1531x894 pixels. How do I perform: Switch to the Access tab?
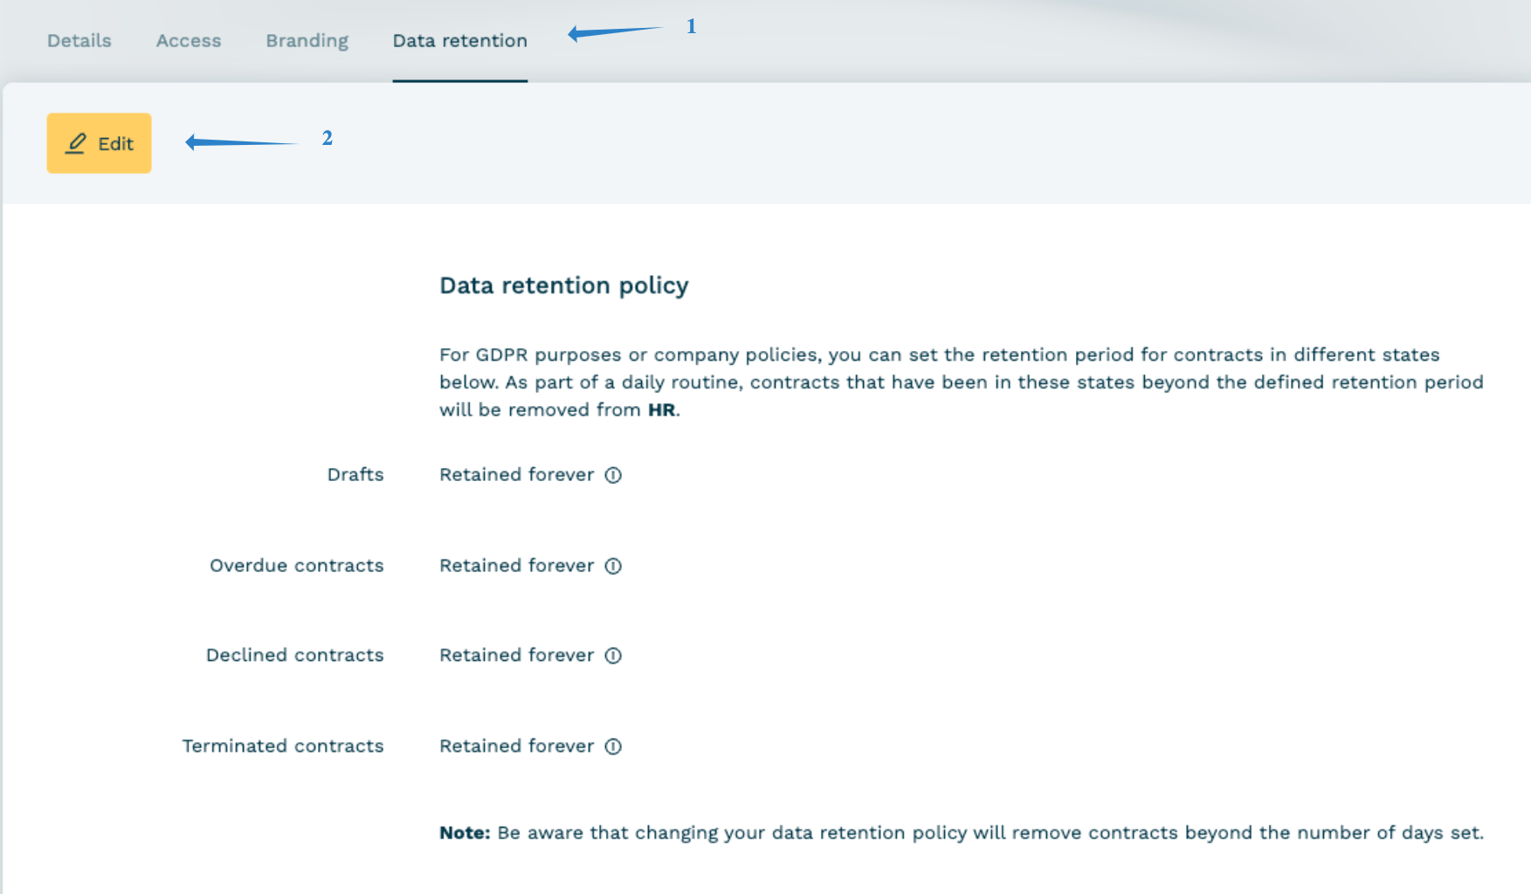click(x=189, y=41)
